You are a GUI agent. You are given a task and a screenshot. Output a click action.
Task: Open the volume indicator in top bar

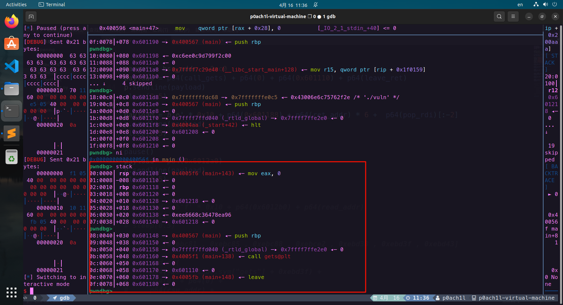545,5
